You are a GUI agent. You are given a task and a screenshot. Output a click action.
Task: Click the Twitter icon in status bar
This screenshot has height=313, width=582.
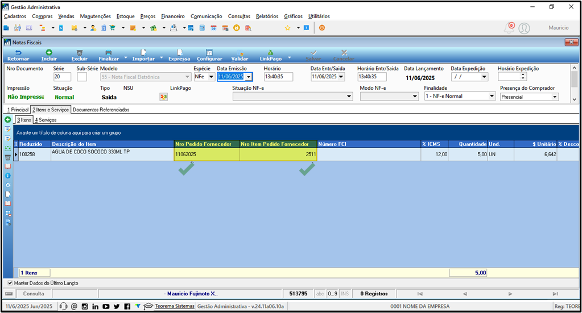117,306
